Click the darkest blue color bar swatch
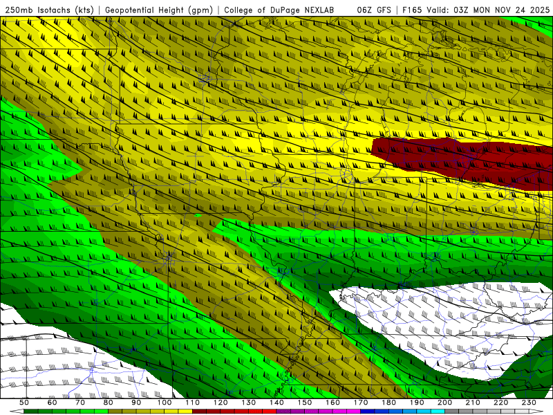 (x=368, y=412)
